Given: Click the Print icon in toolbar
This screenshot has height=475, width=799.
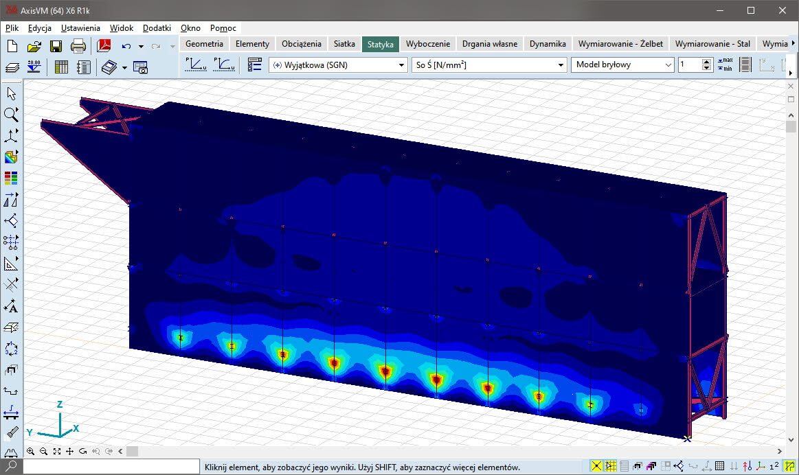Looking at the screenshot, I should (78, 47).
